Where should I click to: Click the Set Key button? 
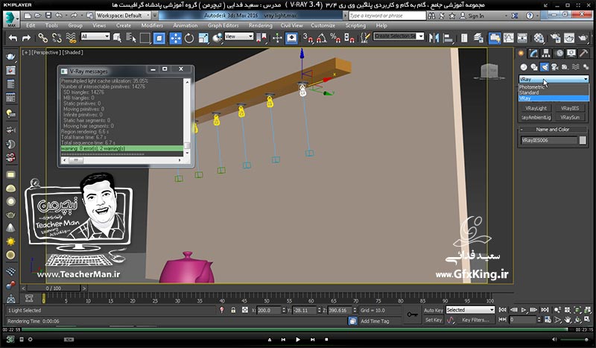pyautogui.click(x=434, y=320)
